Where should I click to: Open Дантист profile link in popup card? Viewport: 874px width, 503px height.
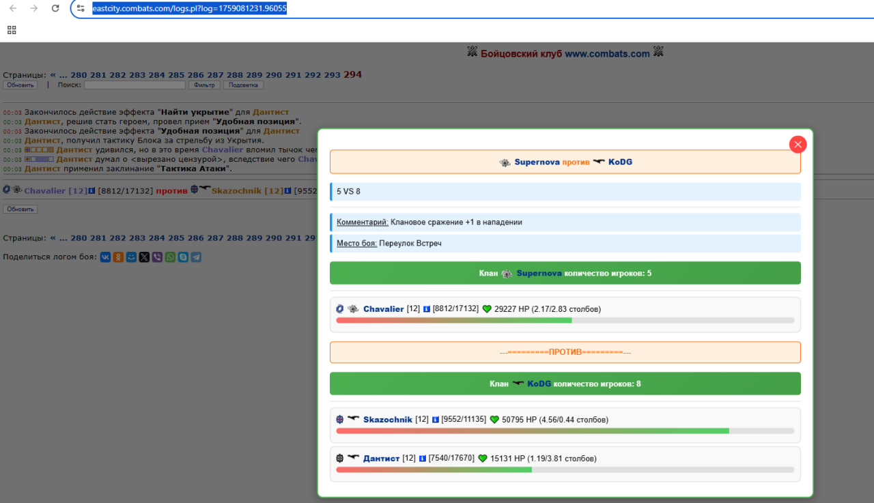[x=381, y=459]
